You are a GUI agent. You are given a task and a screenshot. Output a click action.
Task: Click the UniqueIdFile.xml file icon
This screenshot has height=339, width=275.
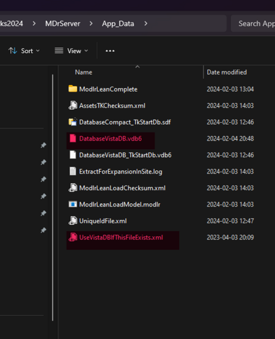[x=73, y=221]
